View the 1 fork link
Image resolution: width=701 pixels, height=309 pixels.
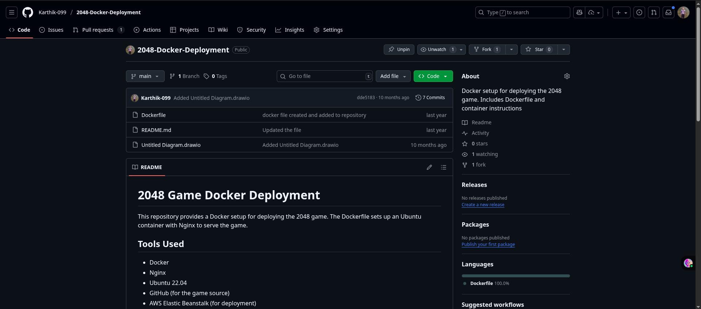point(474,165)
